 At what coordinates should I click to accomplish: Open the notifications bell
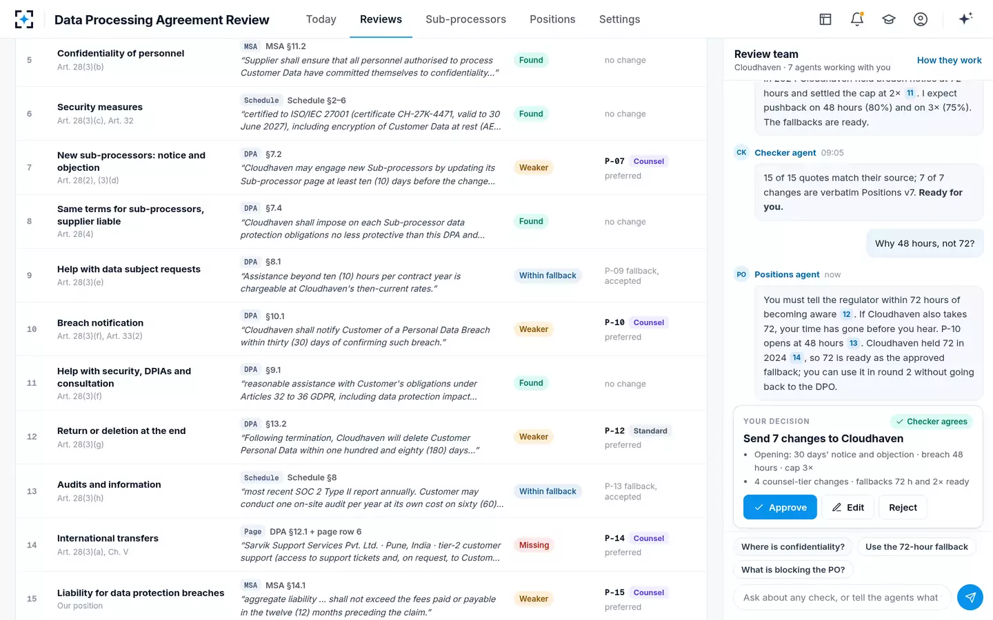click(x=857, y=19)
